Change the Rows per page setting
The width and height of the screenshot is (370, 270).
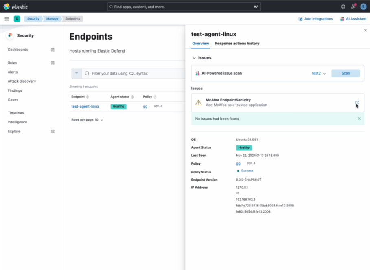coord(87,120)
